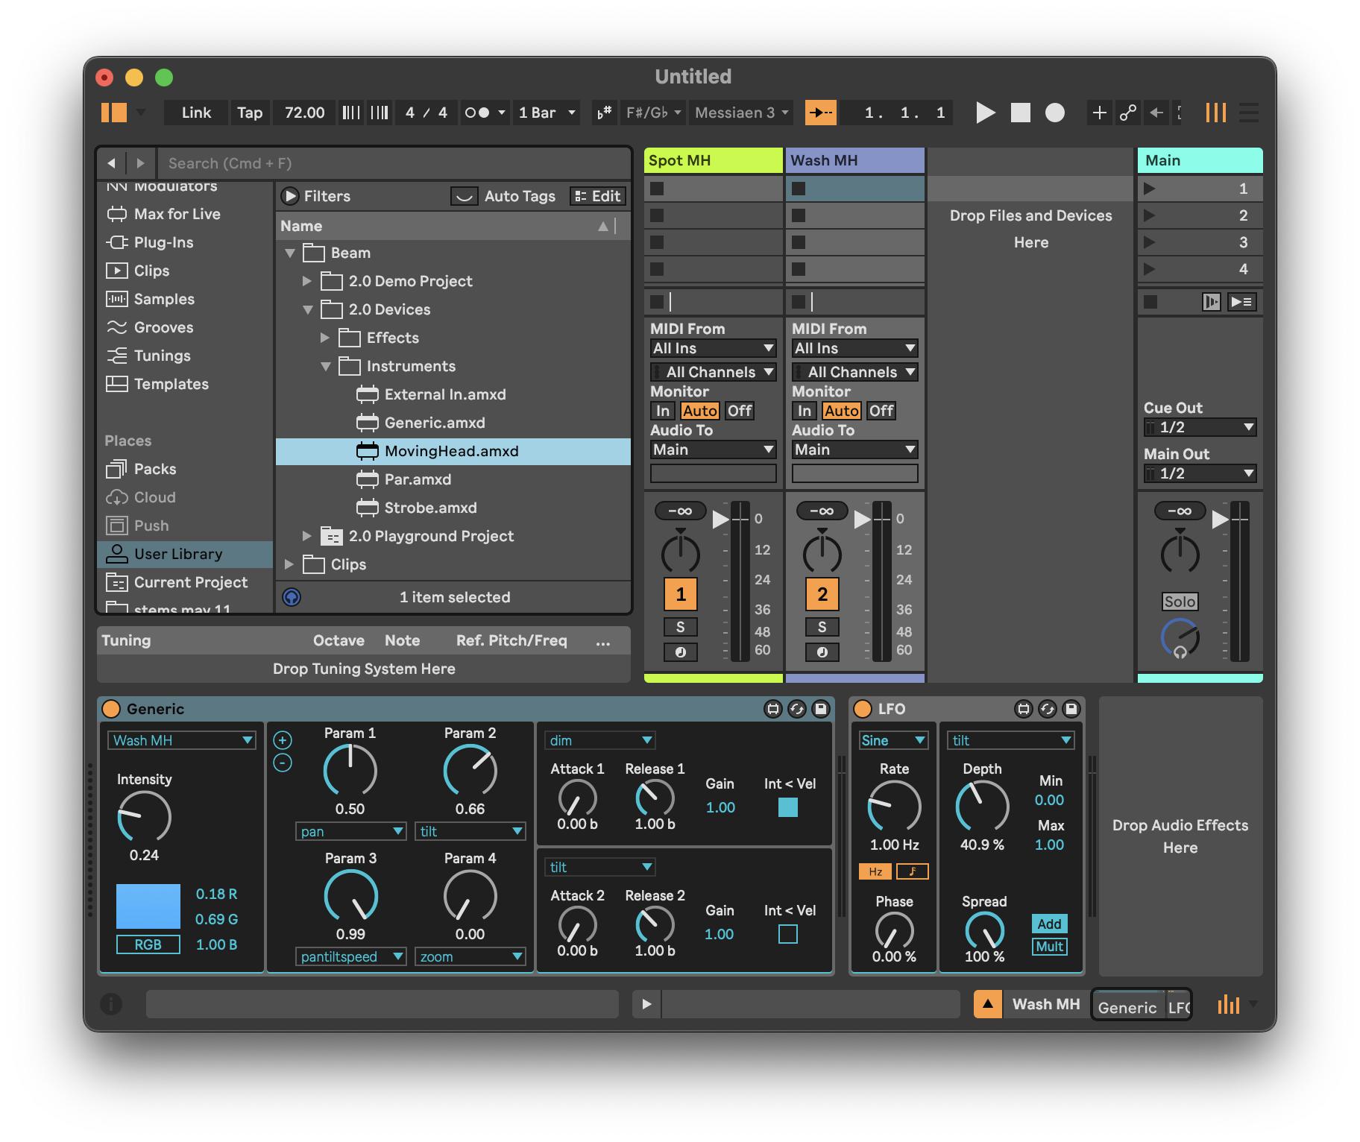Toggle Generic device activator
The height and width of the screenshot is (1142, 1360).
(x=111, y=709)
